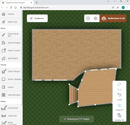Choose the Draw Cutout tool
130x125 pixels.
(11, 50)
